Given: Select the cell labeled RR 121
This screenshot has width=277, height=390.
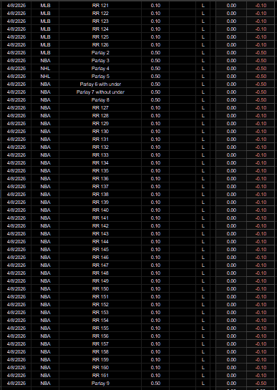Looking at the screenshot, I should coord(100,6).
